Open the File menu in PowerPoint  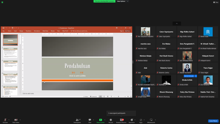click(3, 31)
